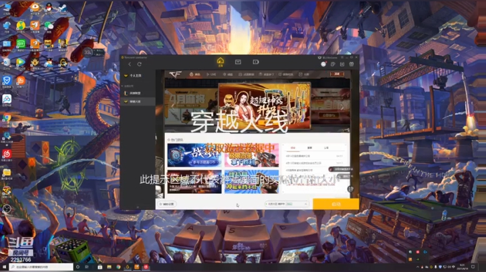Viewport: 486px width, 272px height.
Task: Click the Windows Start button
Action: (x=4, y=267)
